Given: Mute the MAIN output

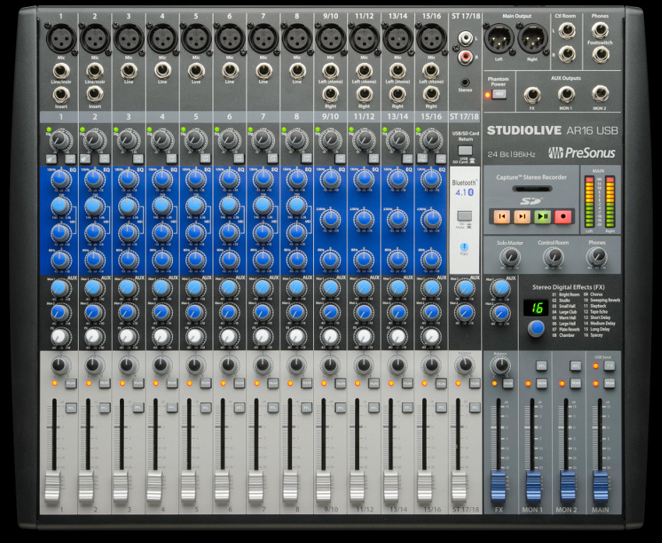Looking at the screenshot, I should pyautogui.click(x=609, y=384).
